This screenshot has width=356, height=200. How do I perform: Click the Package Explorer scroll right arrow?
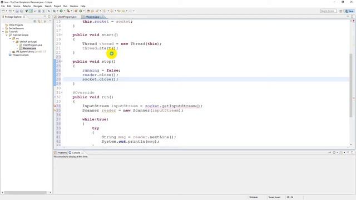50,193
